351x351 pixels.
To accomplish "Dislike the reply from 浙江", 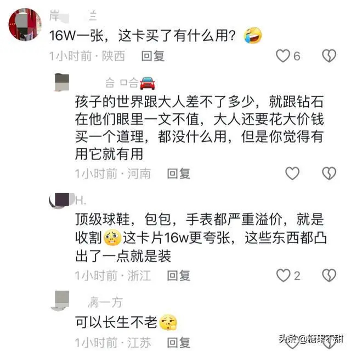I will 329,275.
